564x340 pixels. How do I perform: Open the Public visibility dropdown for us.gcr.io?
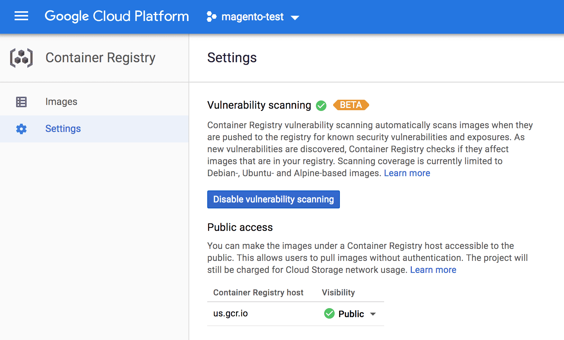pos(350,314)
